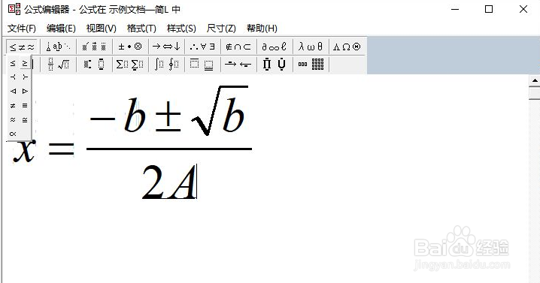The image size is (540, 283).
Task: Insert the greater-than-or-equal symbol ≥
Action: (25, 63)
